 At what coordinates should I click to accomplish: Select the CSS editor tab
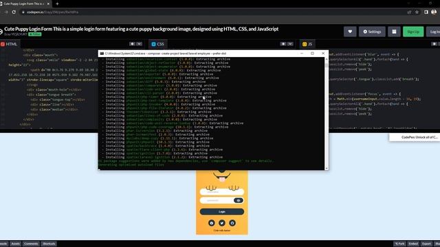[x=157, y=44]
